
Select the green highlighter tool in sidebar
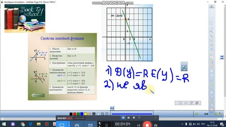pyautogui.click(x=212, y=36)
